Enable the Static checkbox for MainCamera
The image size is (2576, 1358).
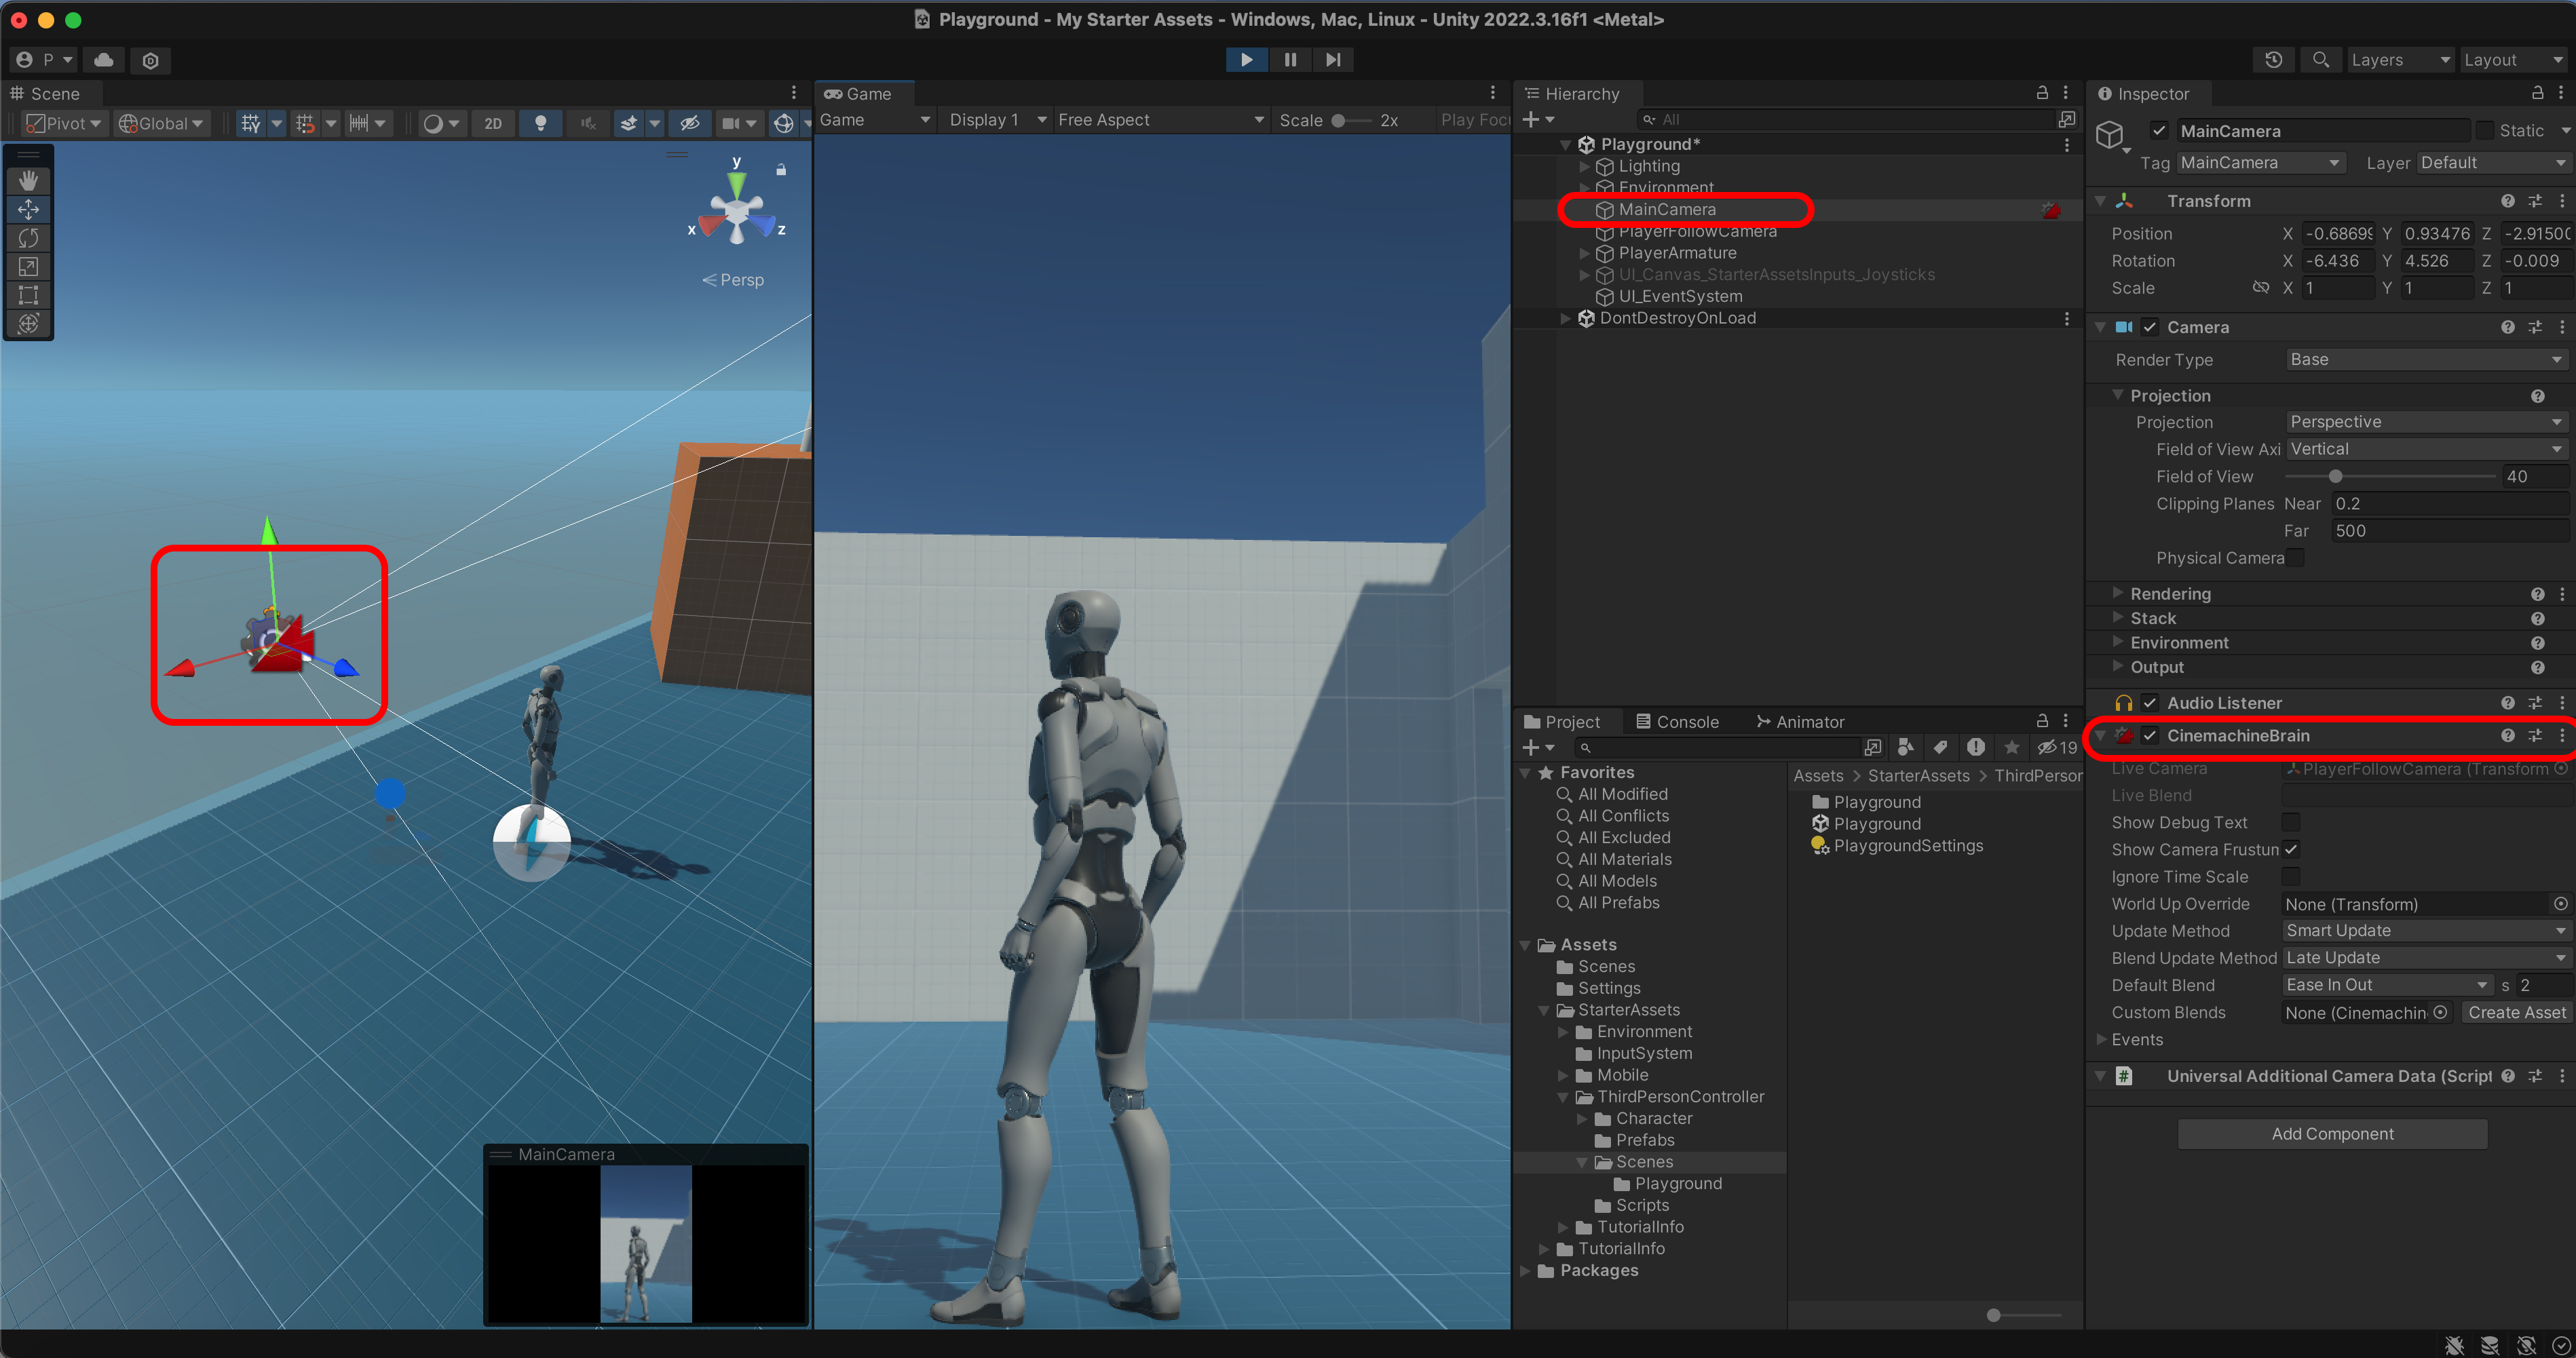[x=2484, y=131]
